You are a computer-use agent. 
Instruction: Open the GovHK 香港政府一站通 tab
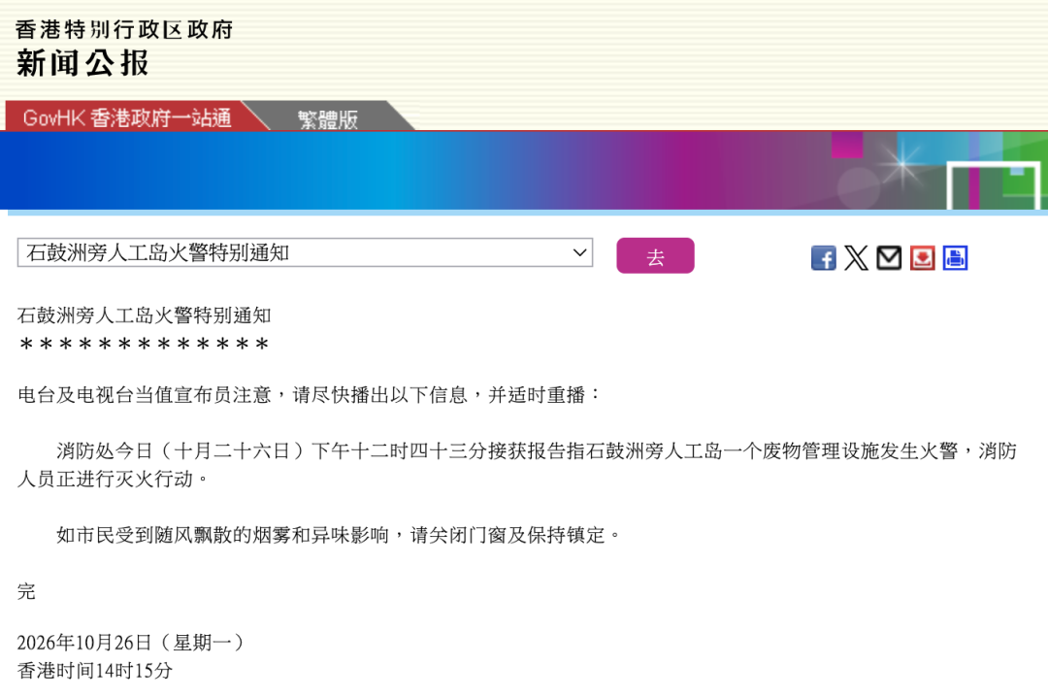click(x=127, y=117)
